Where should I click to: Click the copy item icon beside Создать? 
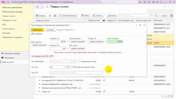tap(50, 15)
